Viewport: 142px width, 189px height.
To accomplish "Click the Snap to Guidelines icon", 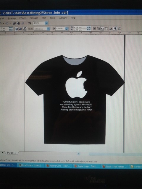I will click(x=98, y=29).
